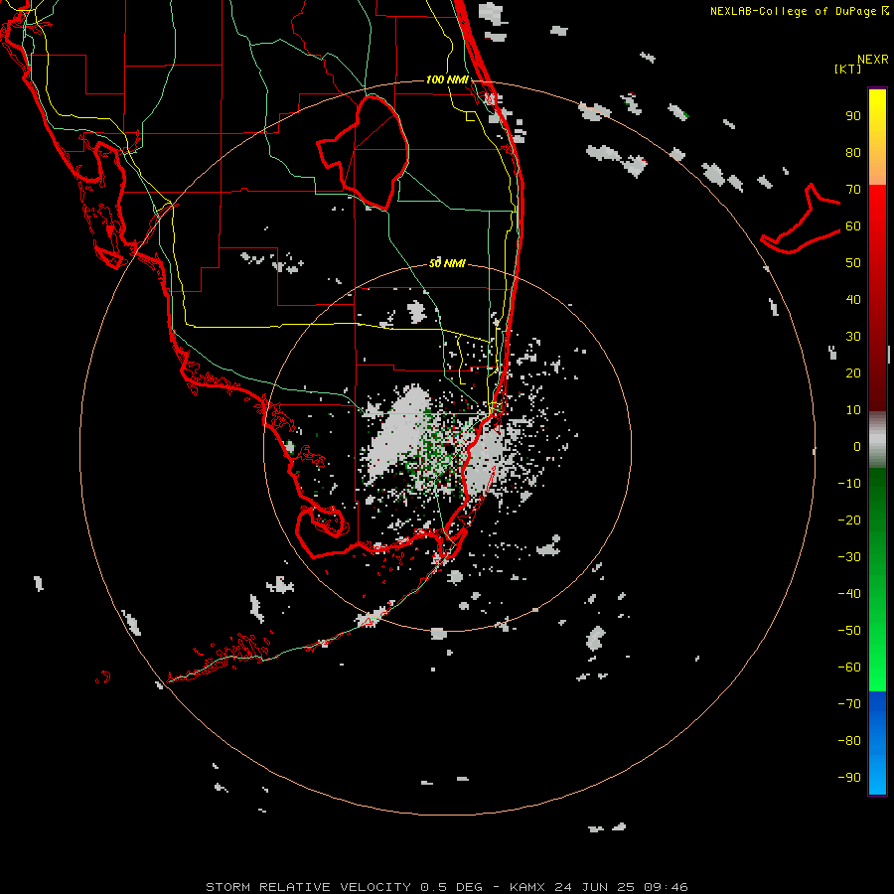This screenshot has width=894, height=894.
Task: Click the -60 scale label
Action: point(849,668)
